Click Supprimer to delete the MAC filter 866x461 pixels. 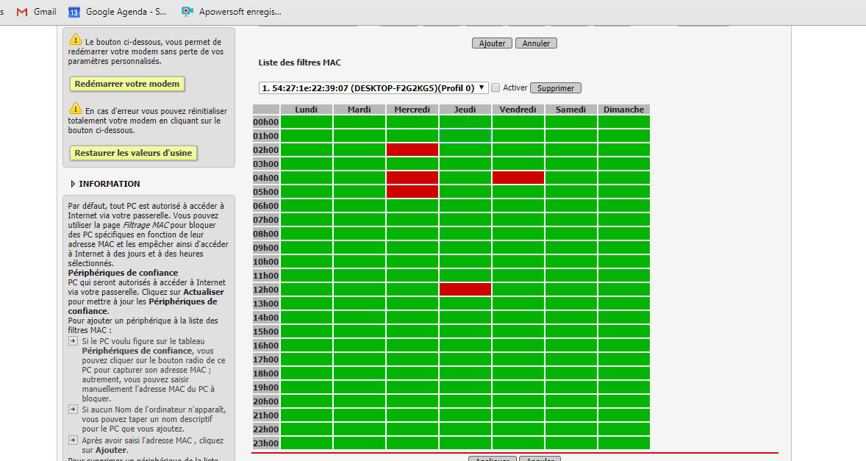point(555,88)
